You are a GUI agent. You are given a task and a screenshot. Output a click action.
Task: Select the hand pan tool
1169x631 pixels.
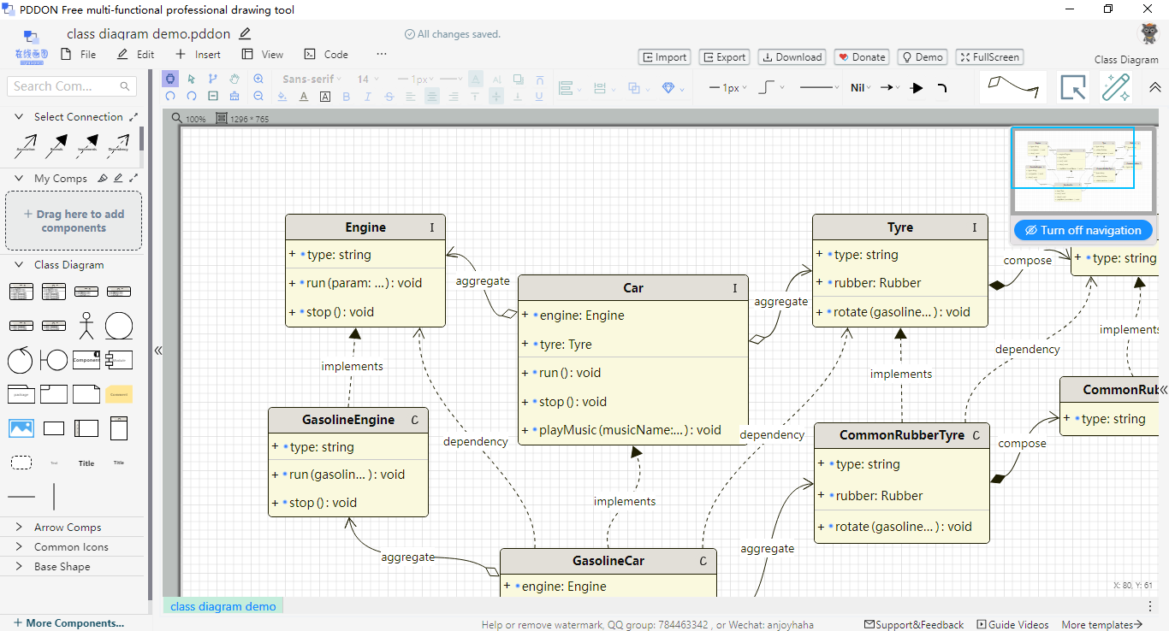click(234, 79)
